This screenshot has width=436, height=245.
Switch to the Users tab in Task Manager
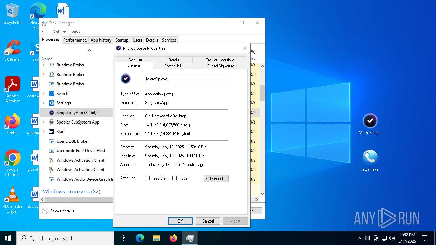coord(137,40)
